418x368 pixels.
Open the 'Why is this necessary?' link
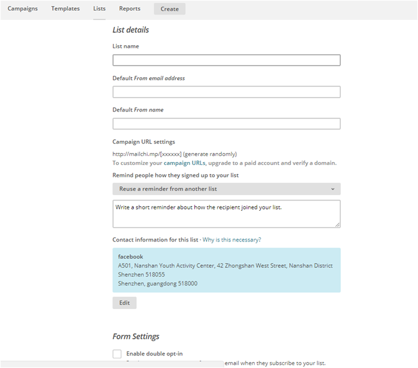tap(231, 240)
